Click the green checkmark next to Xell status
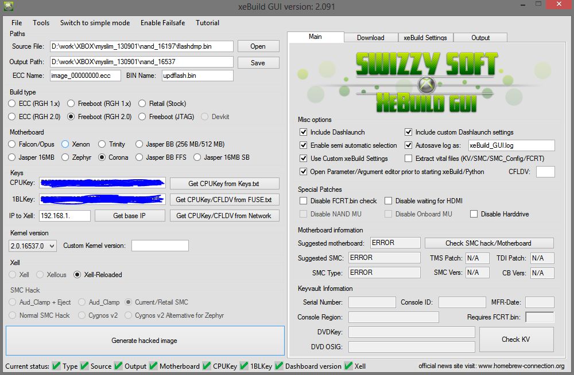Screen dimensions: 574x375 coord(348,366)
